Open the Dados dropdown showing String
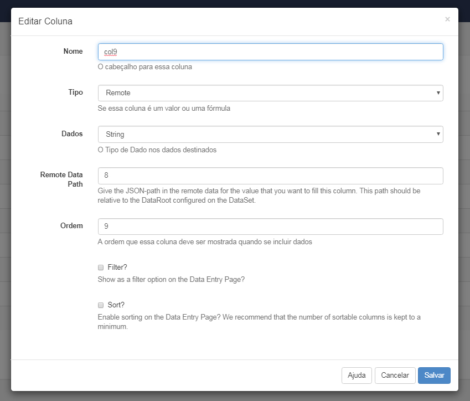 tap(270, 135)
